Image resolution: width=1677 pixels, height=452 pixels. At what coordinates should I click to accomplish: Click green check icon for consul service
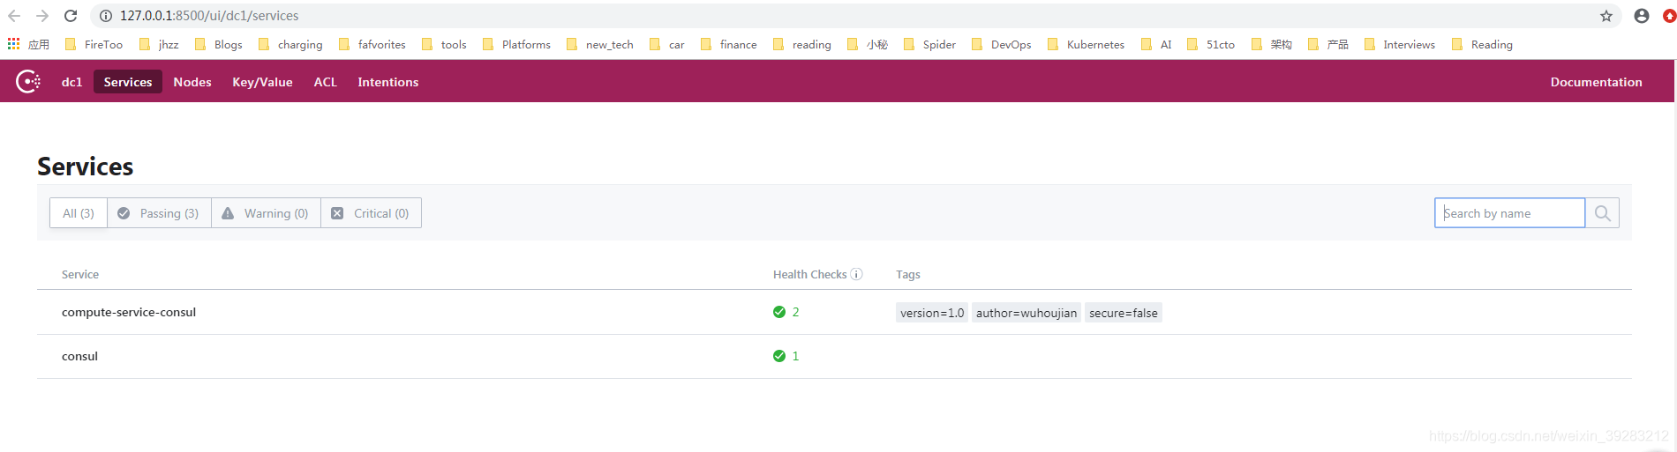coord(779,356)
